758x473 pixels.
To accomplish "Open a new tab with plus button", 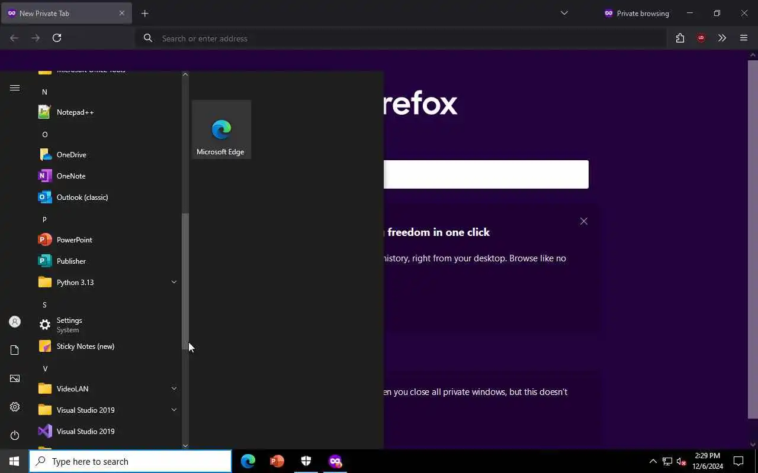I will (145, 13).
